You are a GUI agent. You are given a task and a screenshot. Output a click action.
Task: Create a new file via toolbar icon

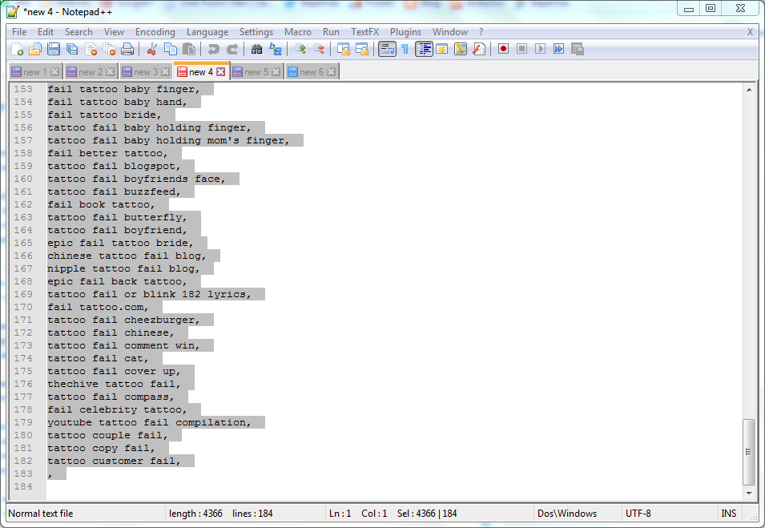pos(17,49)
